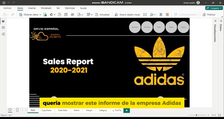224x119 pixels.
Task: Expand the Visualizaciones pane chevron
Action: (215, 21)
